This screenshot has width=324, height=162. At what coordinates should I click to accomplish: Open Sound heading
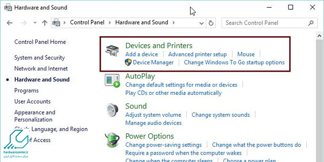click(x=136, y=106)
